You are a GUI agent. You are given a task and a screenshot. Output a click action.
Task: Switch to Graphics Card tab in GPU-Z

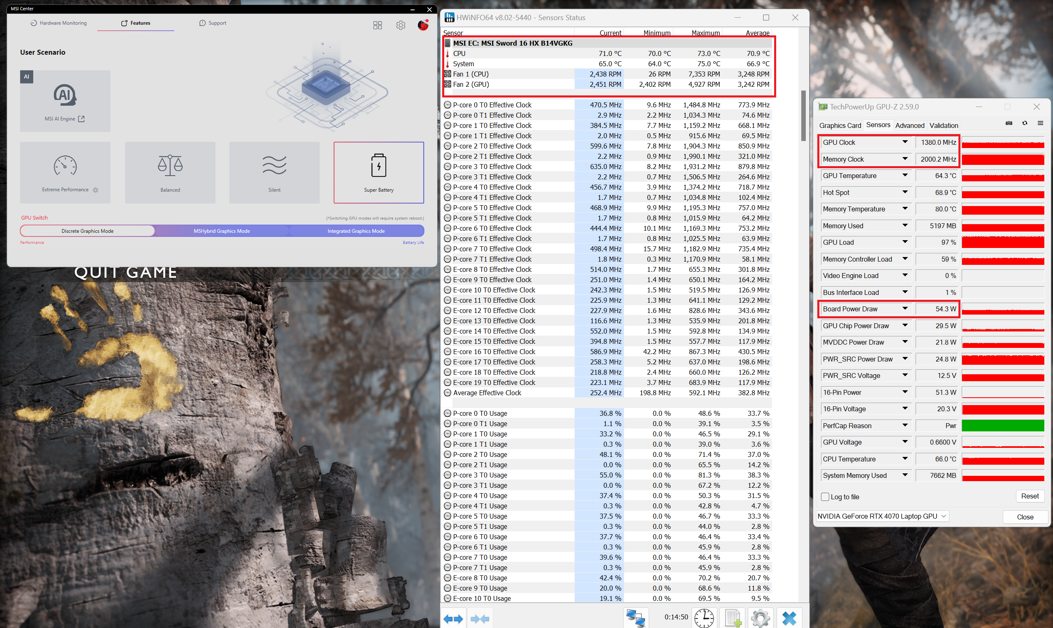point(840,125)
